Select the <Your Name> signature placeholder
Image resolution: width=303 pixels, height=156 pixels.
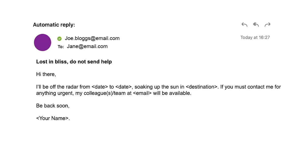click(53, 118)
